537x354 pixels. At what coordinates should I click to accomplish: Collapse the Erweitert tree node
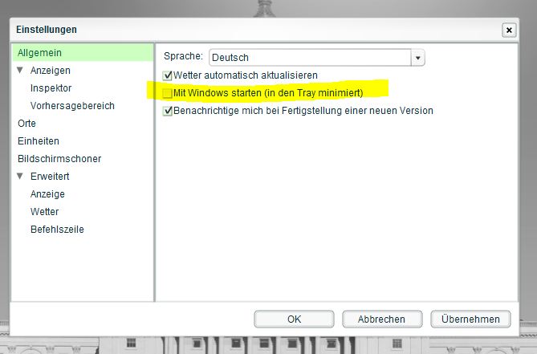click(20, 176)
